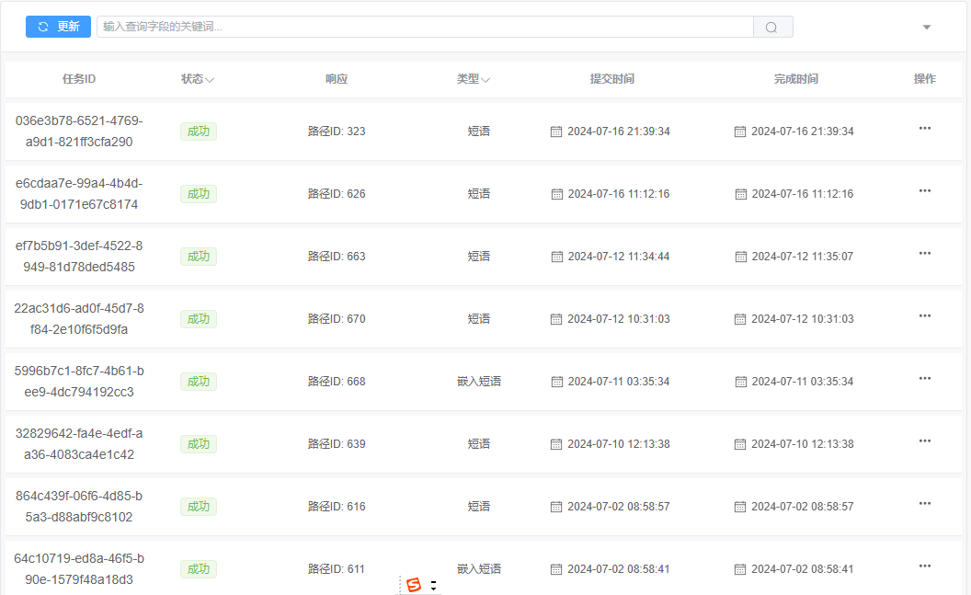This screenshot has height=595, width=971.
Task: Click calendar icon beside submit time 21:39:34
Action: 556,132
